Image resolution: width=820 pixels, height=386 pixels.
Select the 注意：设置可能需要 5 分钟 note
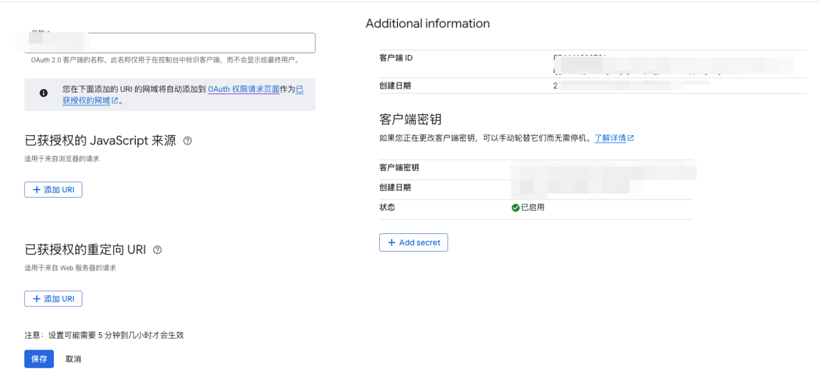pyautogui.click(x=104, y=335)
